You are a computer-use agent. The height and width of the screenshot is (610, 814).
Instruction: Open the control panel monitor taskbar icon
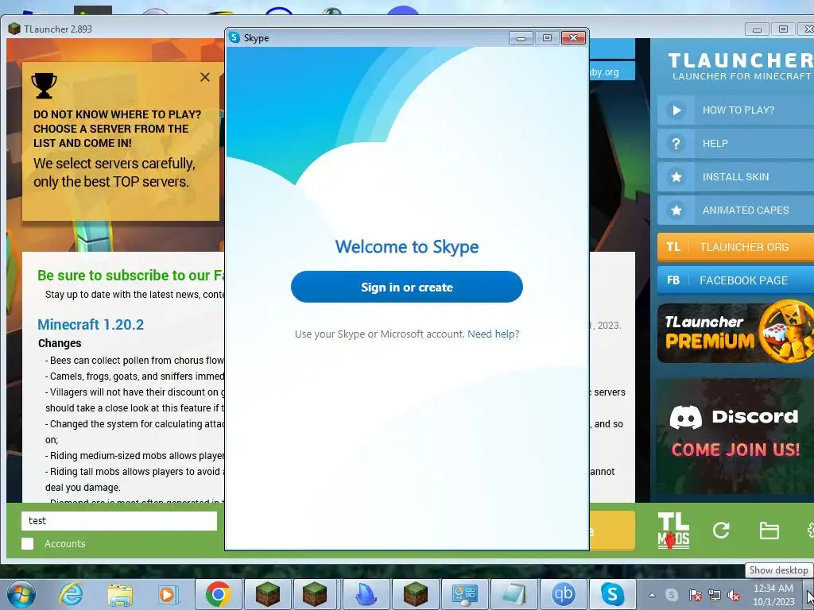tap(464, 594)
